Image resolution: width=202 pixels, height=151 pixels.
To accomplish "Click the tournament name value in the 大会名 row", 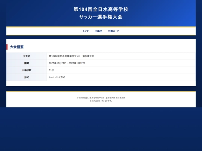I will coord(71,56).
